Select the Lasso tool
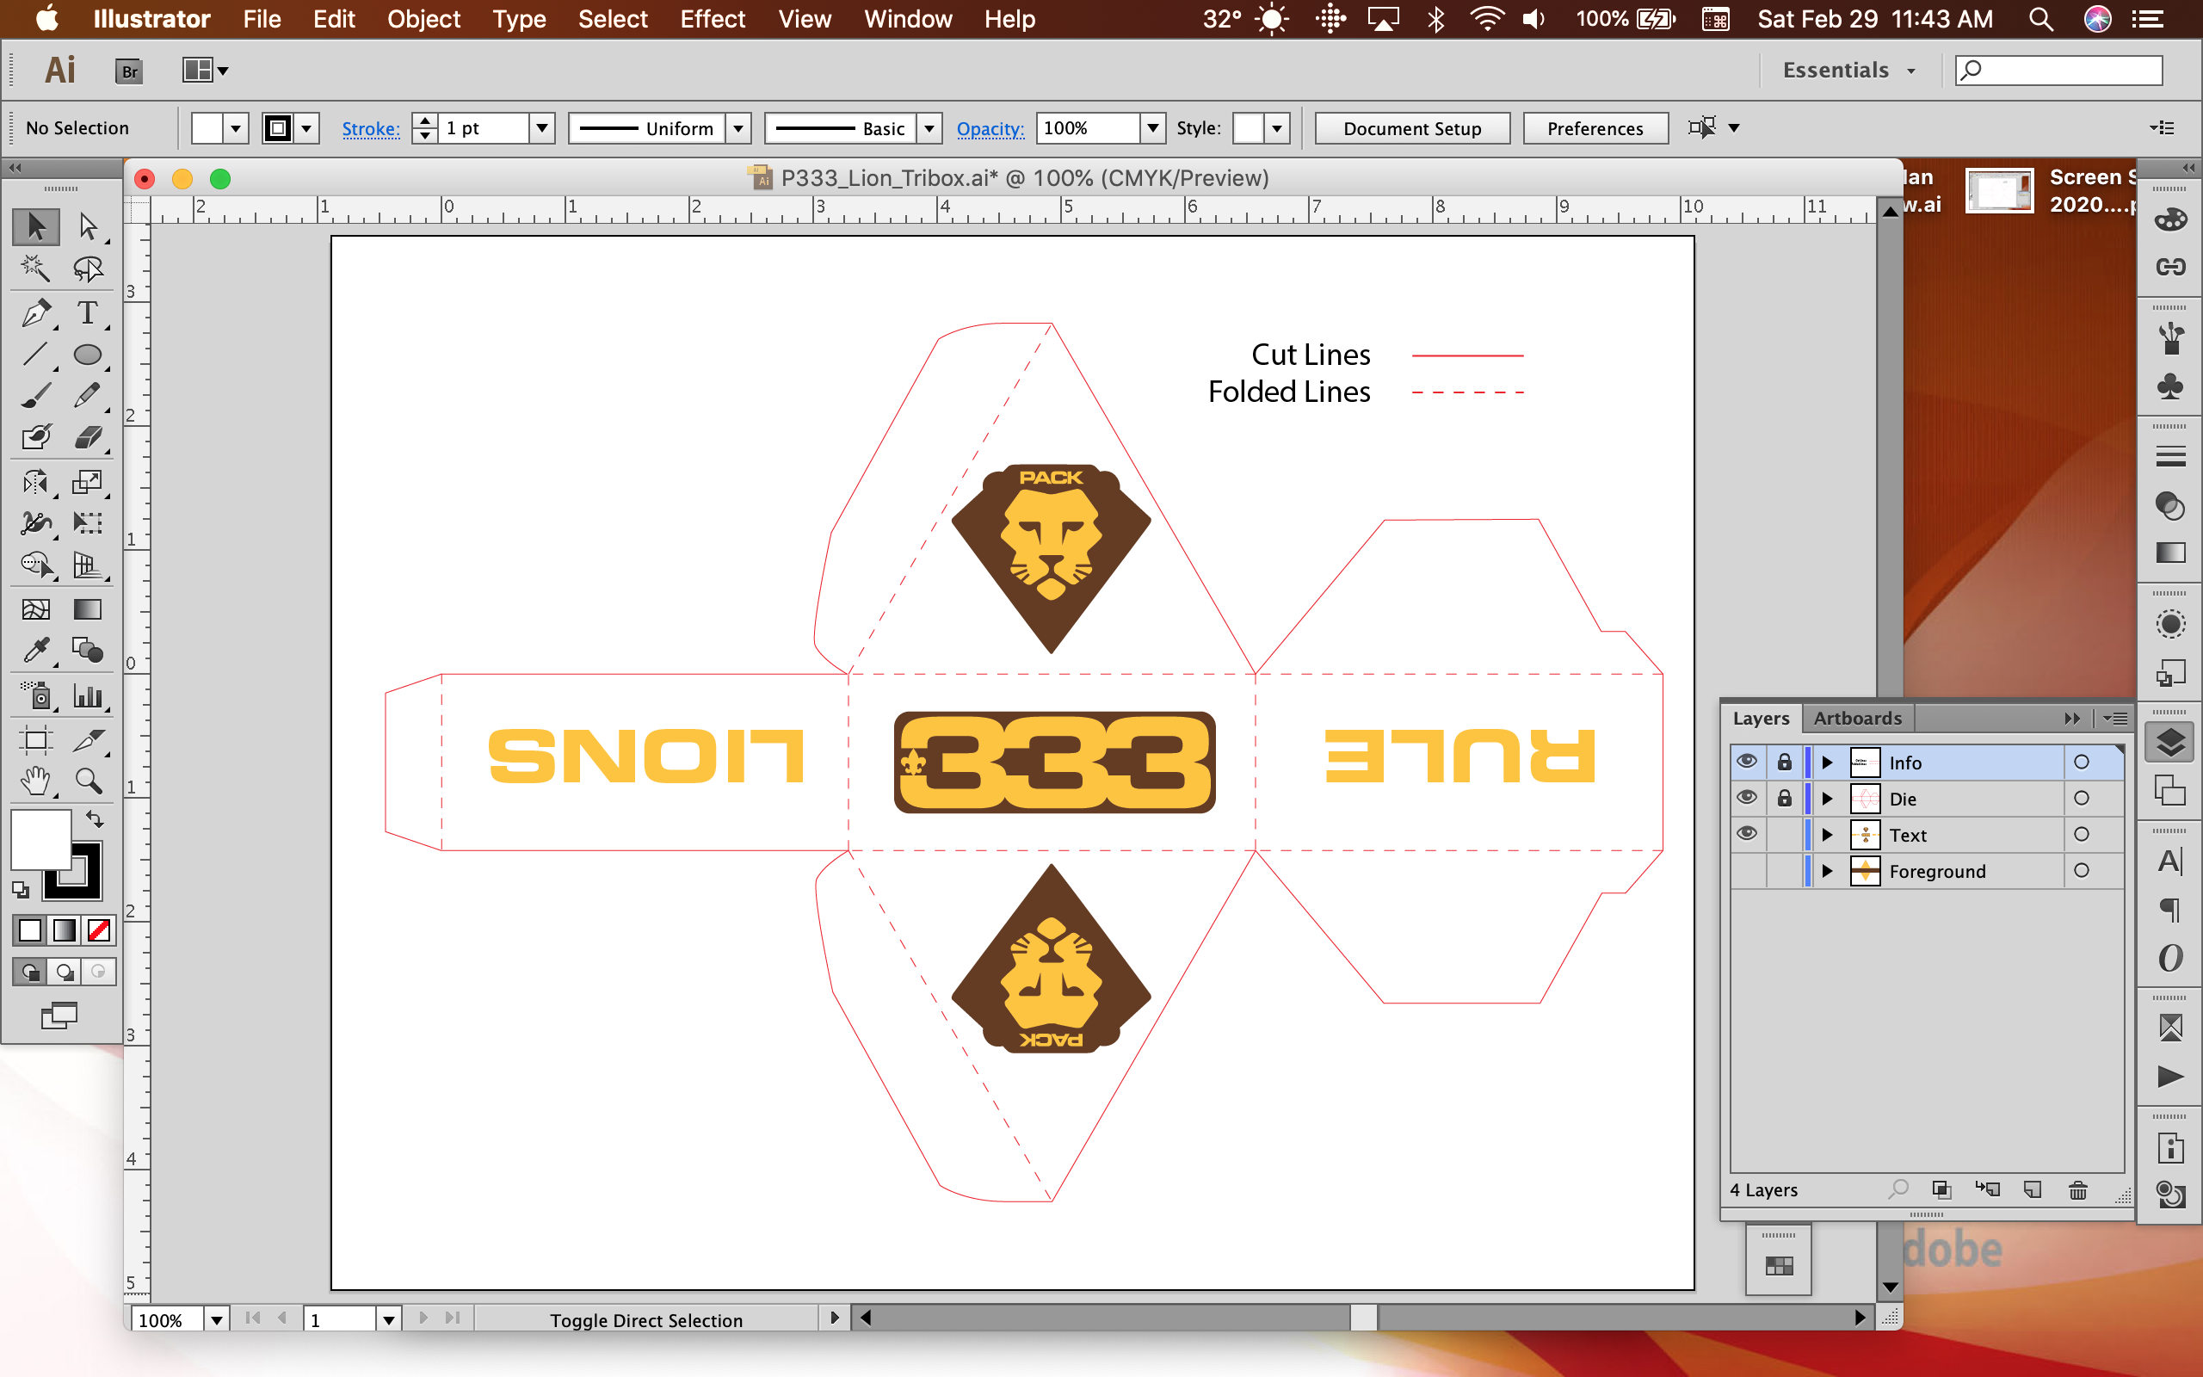 (88, 269)
